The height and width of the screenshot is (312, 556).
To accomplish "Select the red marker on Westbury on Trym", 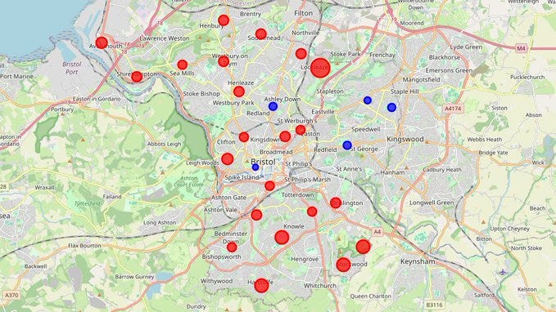I will [224, 61].
